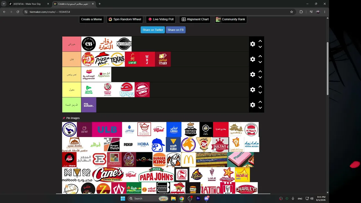The image size is (361, 203).
Task: Pick the Luigi blue logo
Action: (174, 129)
